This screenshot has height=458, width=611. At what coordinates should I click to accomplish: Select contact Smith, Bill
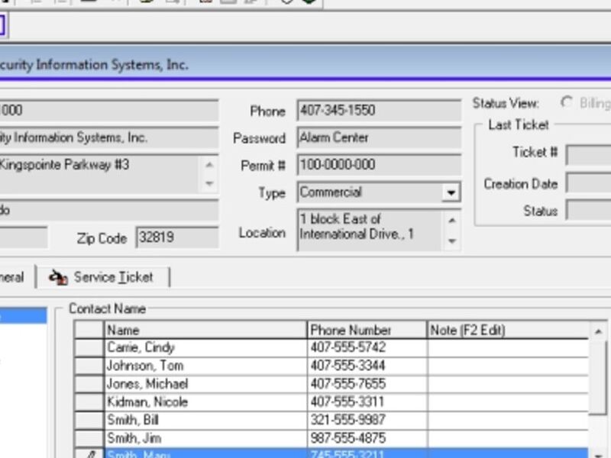(x=205, y=421)
